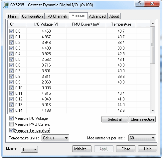Open Help with the Help button
Image resolution: width=163 pixels, height=159 pixels.
point(148,149)
